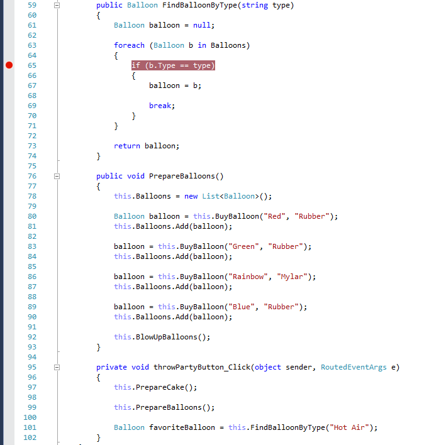Click the return balloon statement
This screenshot has width=446, height=445.
(x=146, y=146)
